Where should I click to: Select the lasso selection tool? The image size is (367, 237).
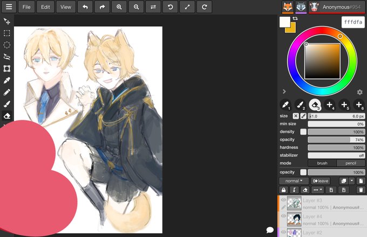[x=7, y=57]
